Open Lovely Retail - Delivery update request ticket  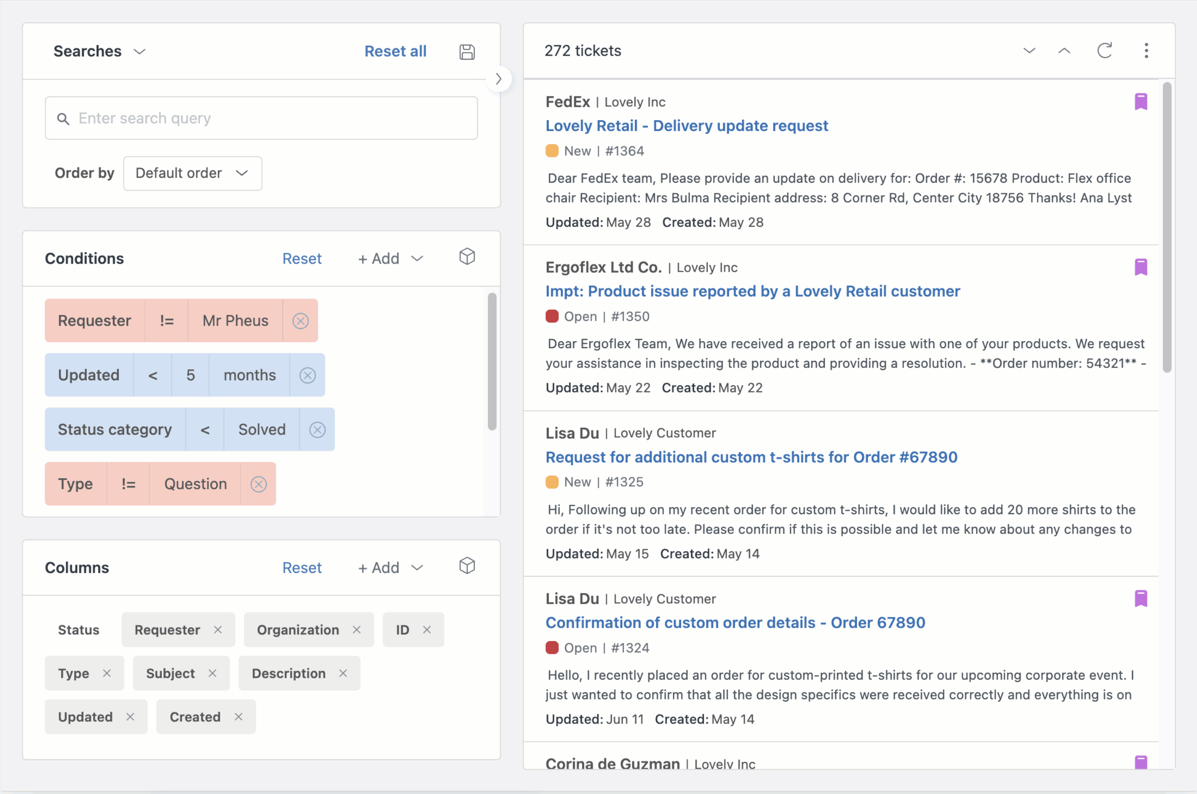(x=686, y=126)
